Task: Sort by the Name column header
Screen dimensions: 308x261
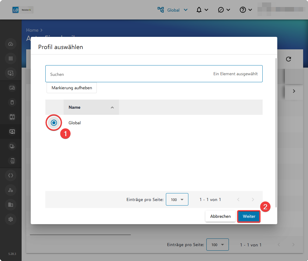Action: (x=91, y=107)
